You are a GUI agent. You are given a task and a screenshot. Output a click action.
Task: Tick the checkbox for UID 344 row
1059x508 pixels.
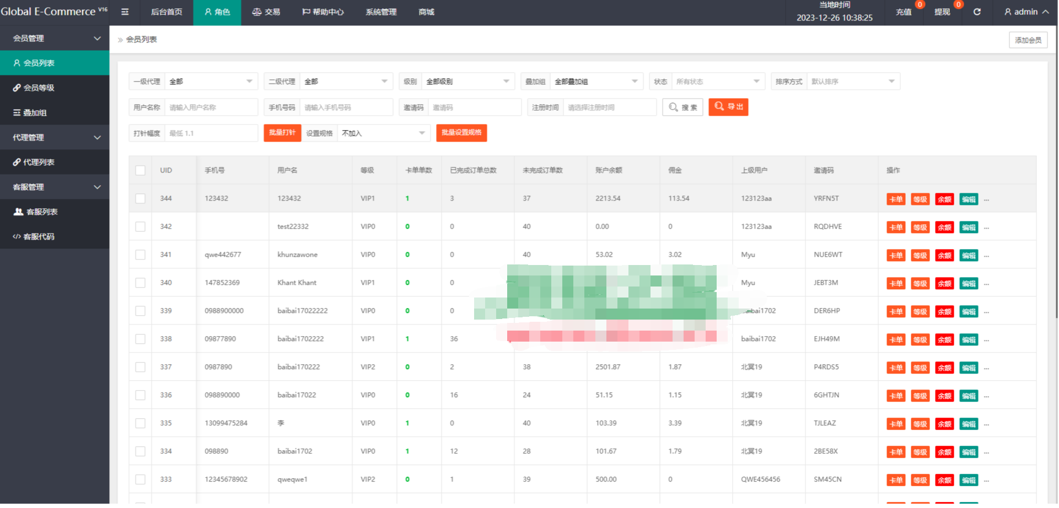tap(141, 198)
